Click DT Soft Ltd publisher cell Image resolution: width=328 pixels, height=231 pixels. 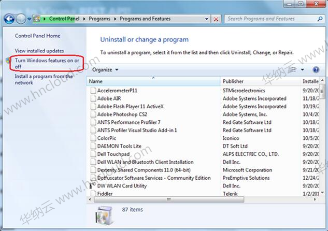pos(235,146)
